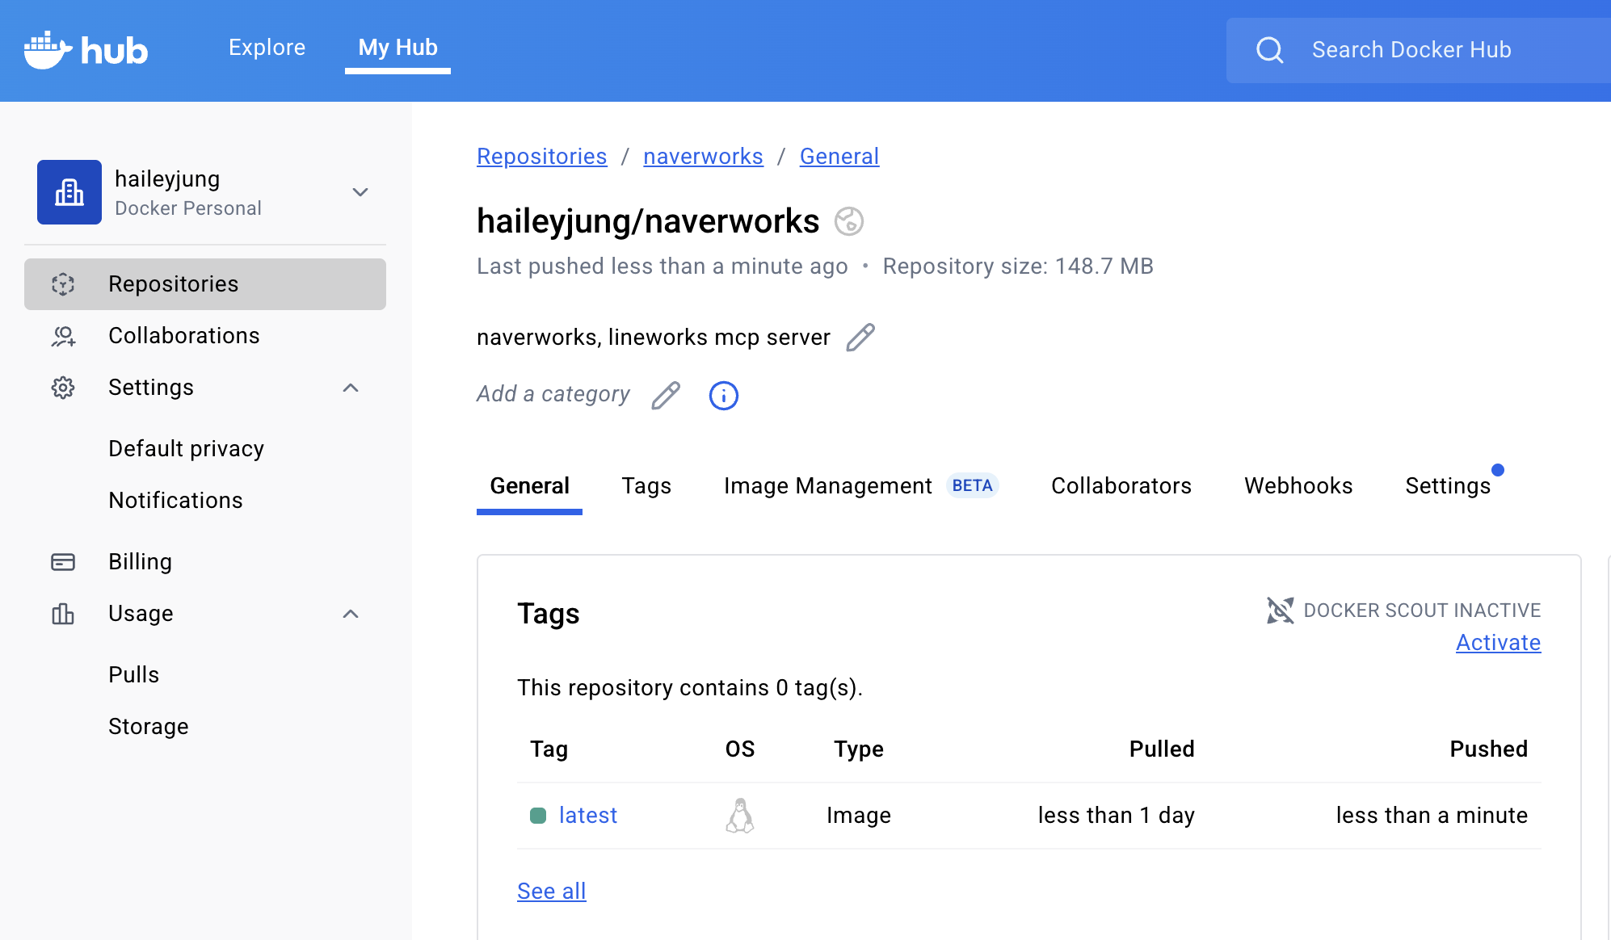Open the Image Management tab

pyautogui.click(x=827, y=486)
